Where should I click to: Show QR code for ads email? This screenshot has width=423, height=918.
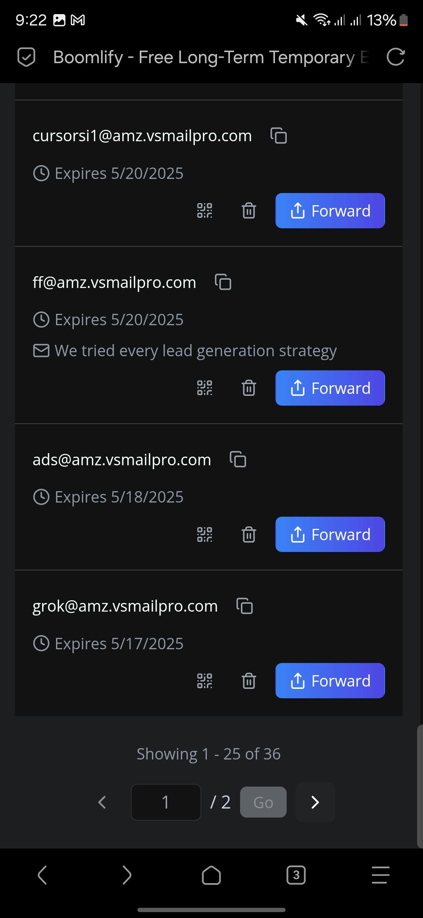(x=204, y=534)
